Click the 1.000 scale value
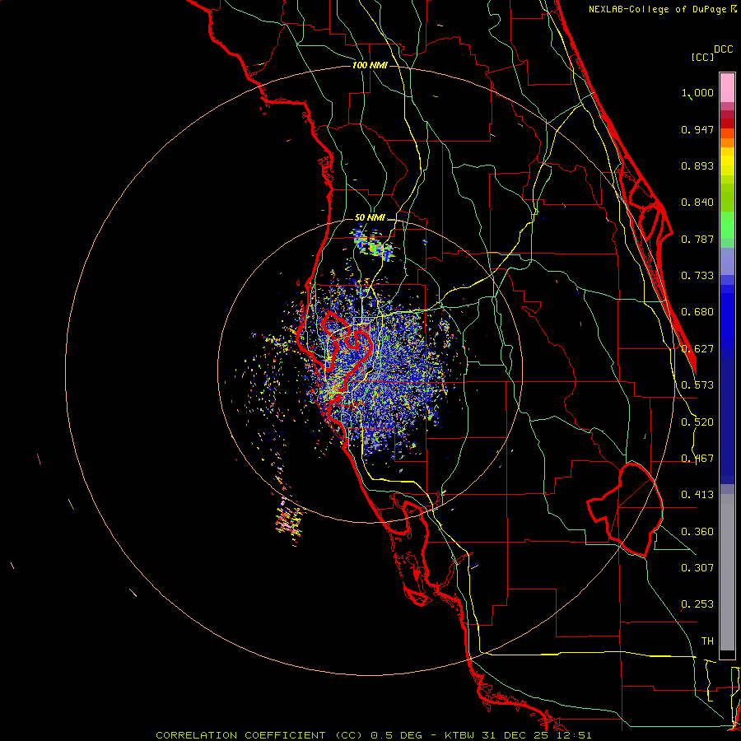 [697, 92]
